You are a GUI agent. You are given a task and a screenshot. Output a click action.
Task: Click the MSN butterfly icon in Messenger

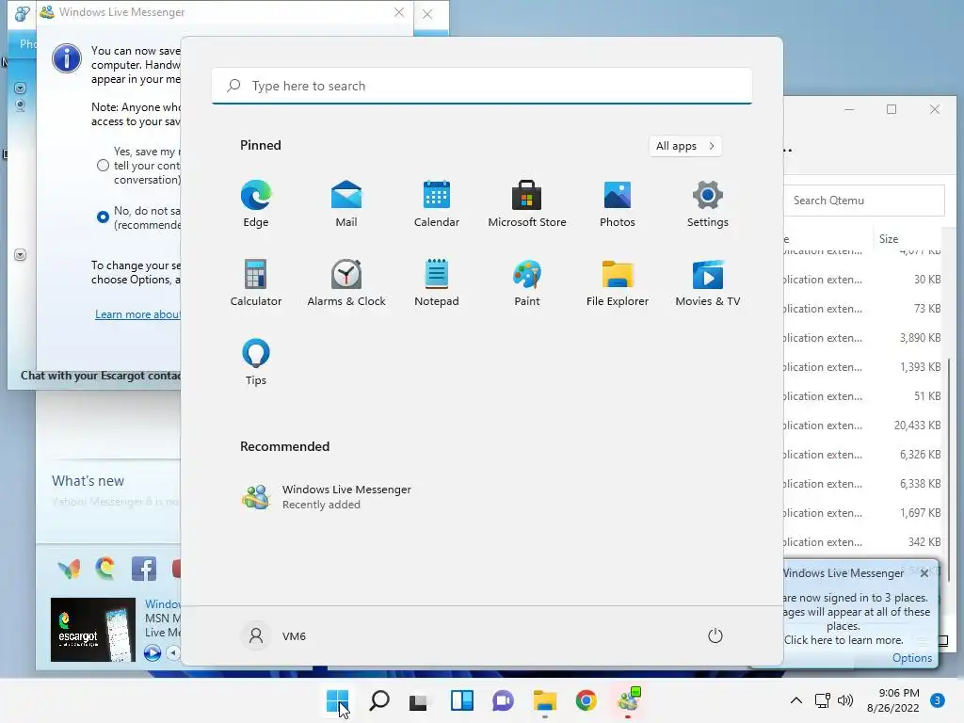pyautogui.click(x=69, y=569)
